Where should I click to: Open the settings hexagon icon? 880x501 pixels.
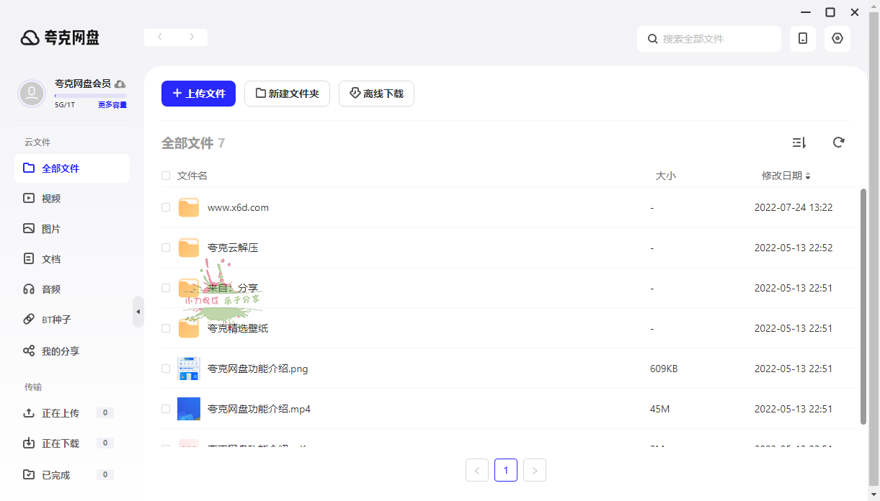click(837, 39)
